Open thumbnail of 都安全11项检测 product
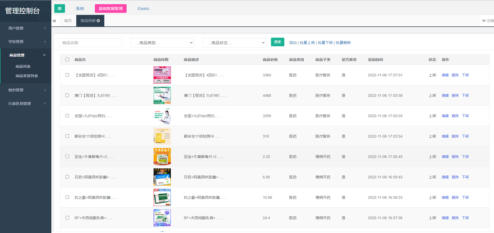This screenshot has height=233, width=494. click(162, 136)
